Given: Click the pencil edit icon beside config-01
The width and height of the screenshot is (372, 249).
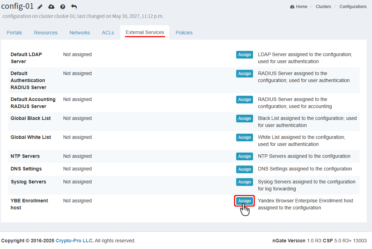Looking at the screenshot, I should click(40, 7).
